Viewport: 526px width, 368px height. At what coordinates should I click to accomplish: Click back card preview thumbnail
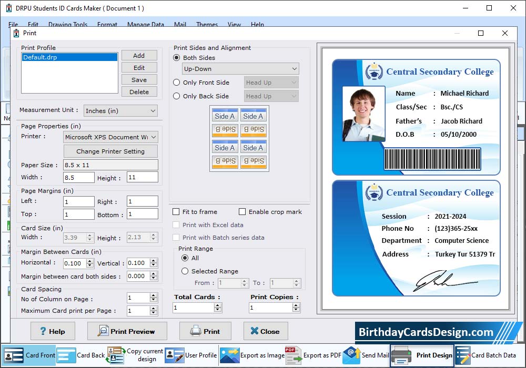[x=416, y=238]
